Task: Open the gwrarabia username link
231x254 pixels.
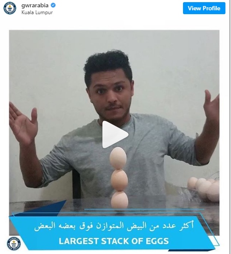Action: 35,5
